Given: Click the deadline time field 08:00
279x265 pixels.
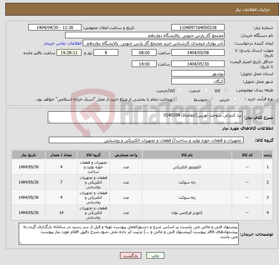Looking at the screenshot, I should [x=144, y=52].
